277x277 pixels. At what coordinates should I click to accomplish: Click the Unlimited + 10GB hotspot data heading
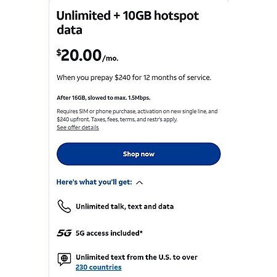point(127,23)
